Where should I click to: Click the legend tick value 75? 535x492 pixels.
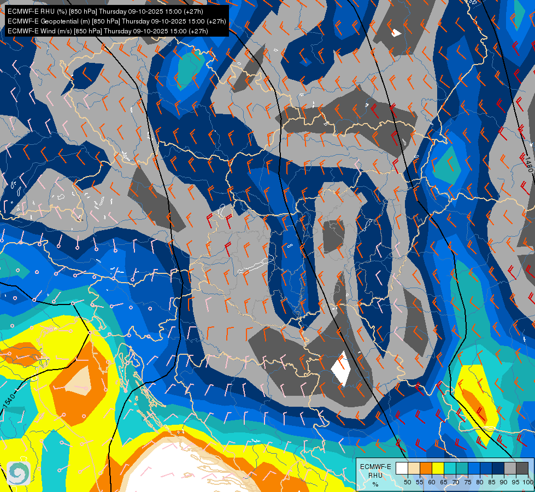point(468,482)
